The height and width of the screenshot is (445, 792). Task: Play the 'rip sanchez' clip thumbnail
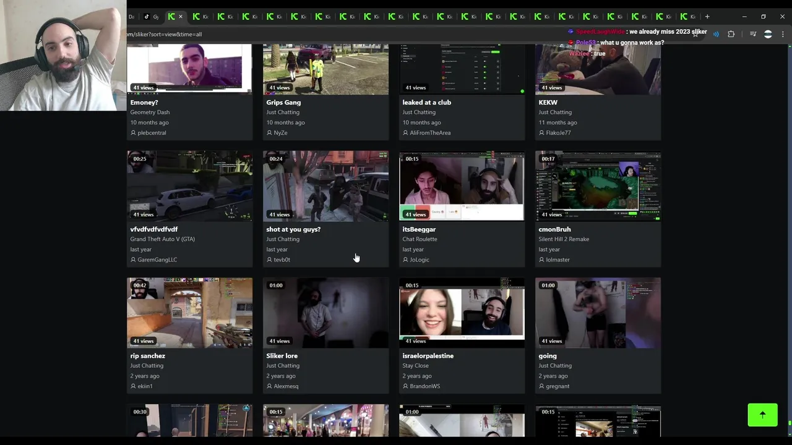[x=189, y=313]
